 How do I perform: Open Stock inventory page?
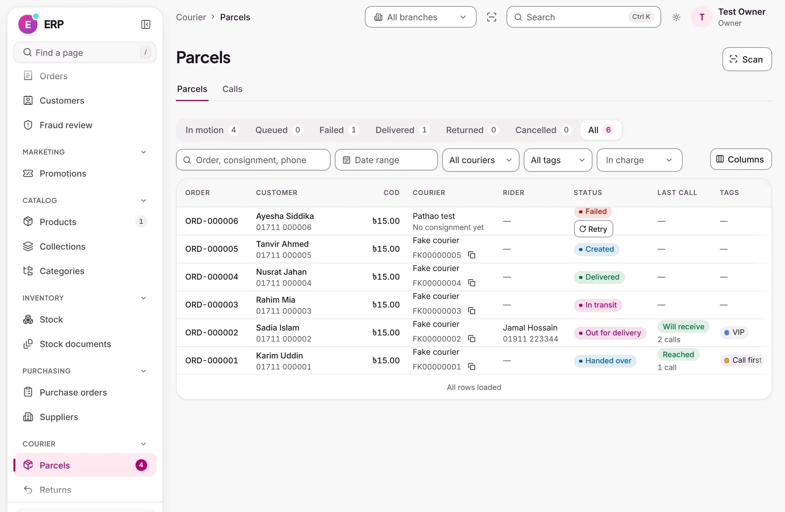85,319
